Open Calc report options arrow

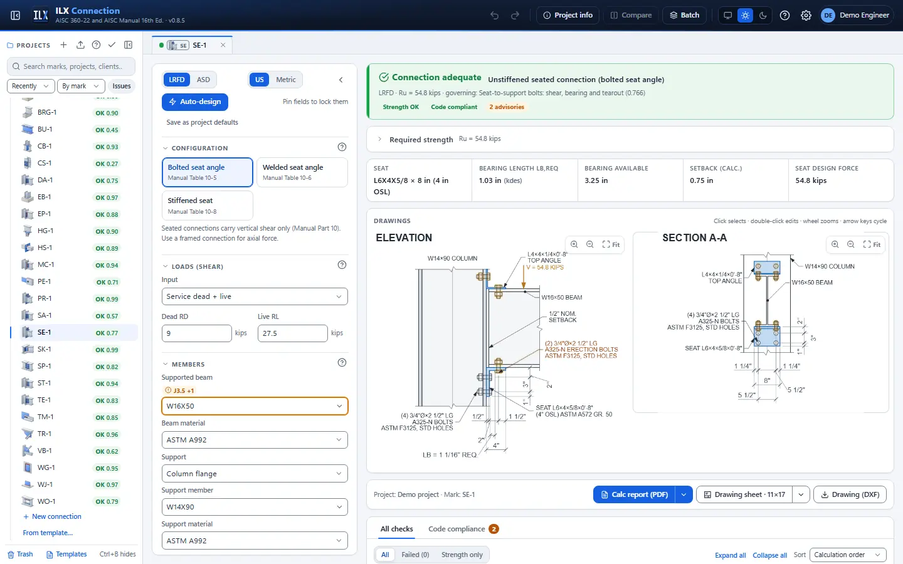click(684, 494)
